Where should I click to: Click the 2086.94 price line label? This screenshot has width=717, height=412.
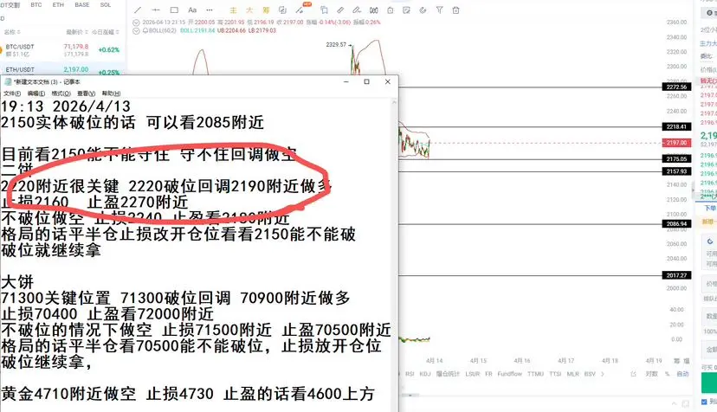coord(676,224)
